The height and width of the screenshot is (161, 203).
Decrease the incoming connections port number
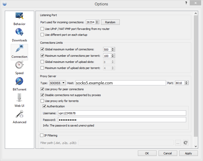tap(97, 23)
